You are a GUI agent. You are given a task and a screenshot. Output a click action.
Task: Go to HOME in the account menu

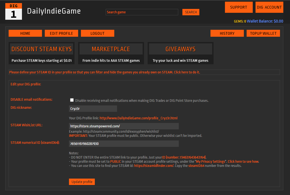25,33
